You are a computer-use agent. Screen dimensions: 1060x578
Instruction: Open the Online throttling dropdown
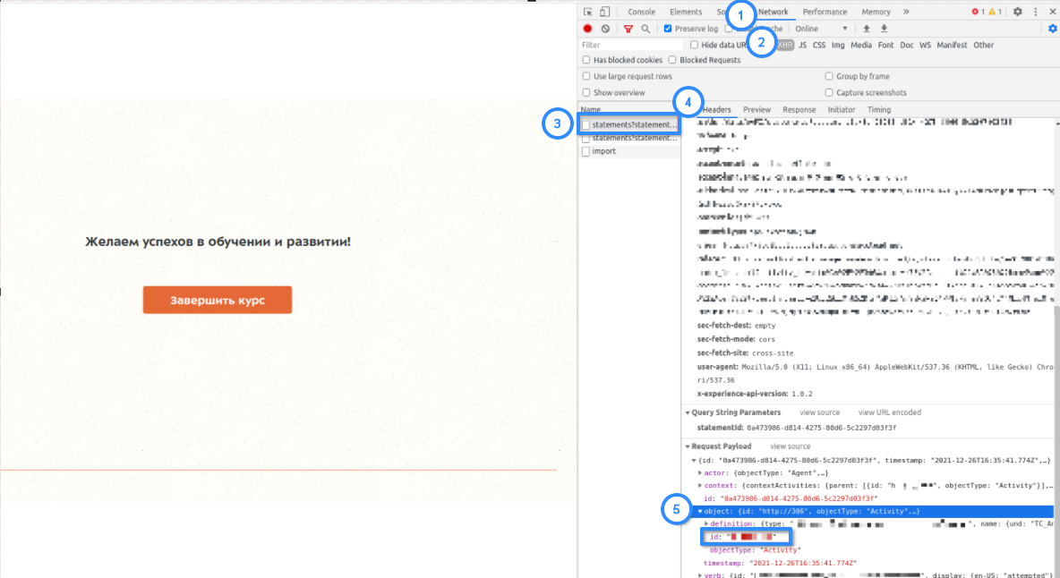(x=821, y=29)
